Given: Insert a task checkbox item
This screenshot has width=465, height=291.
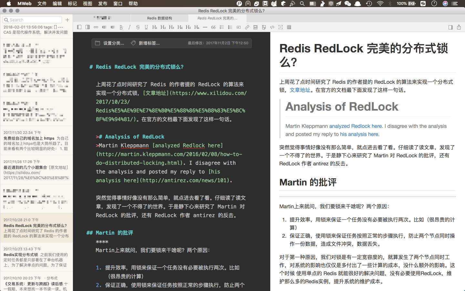Looking at the screenshot, I should (239, 27).
